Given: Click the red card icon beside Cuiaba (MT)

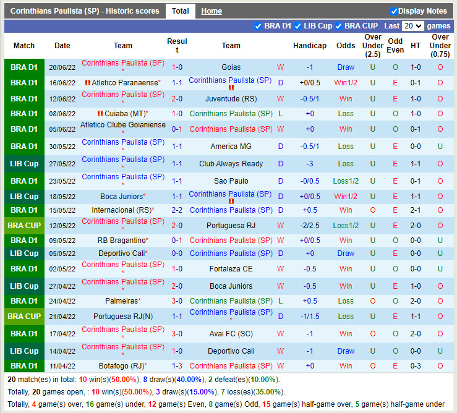Looking at the screenshot, I should [x=100, y=114].
